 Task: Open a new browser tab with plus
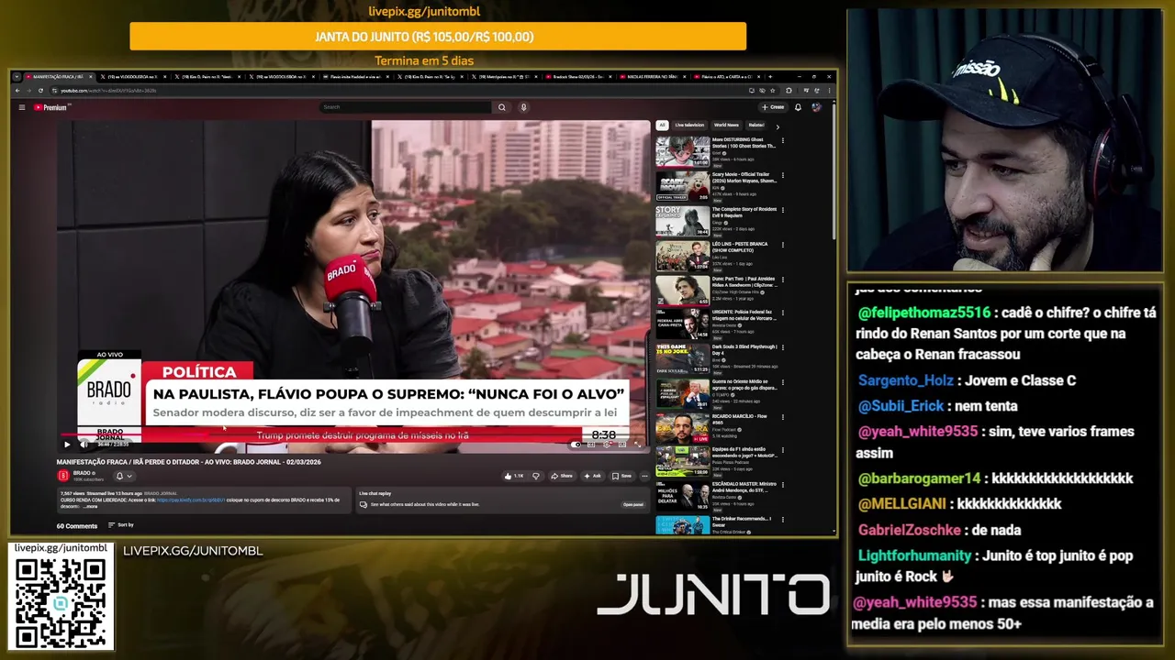(771, 77)
